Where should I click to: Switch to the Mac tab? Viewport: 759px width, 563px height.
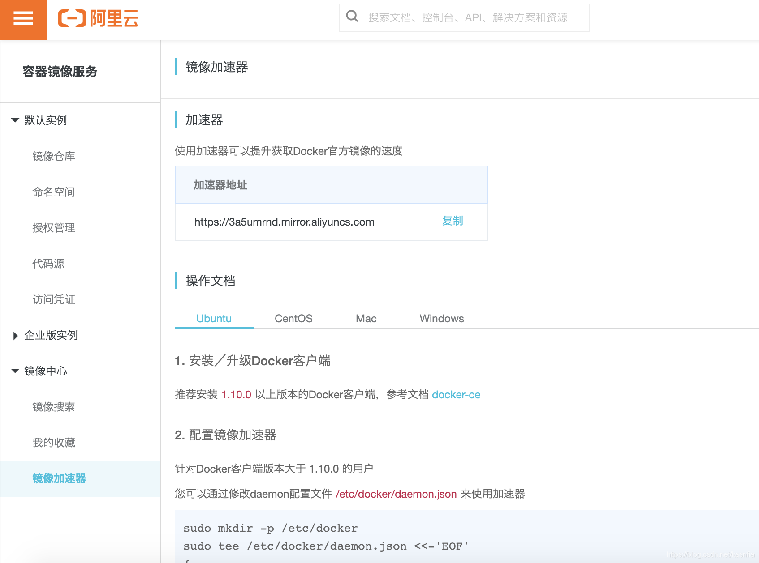366,319
